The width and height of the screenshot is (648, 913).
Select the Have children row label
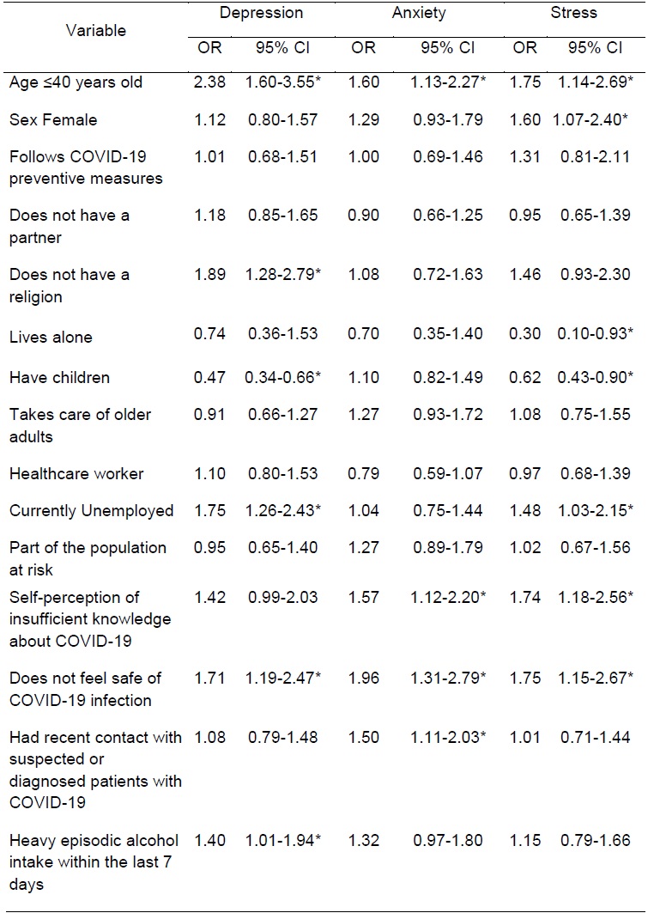tap(59, 377)
